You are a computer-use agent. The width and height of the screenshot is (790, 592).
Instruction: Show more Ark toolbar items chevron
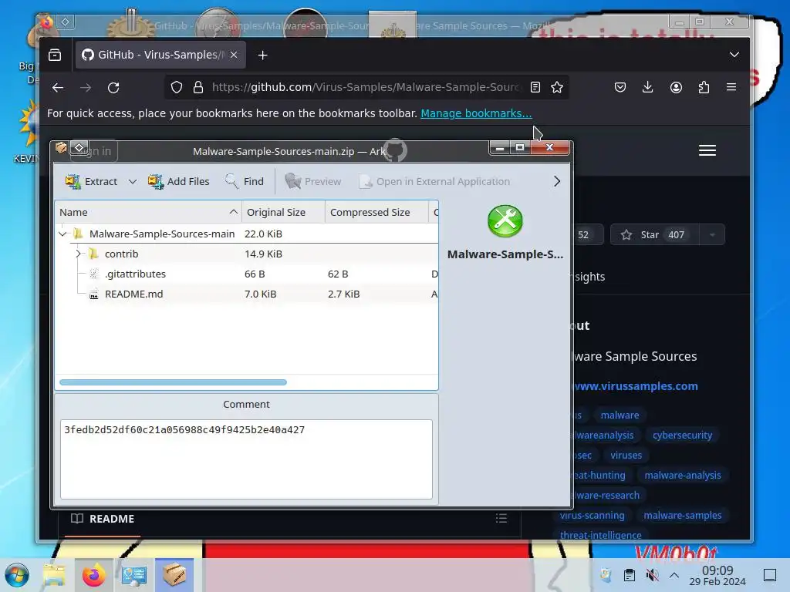[557, 181]
